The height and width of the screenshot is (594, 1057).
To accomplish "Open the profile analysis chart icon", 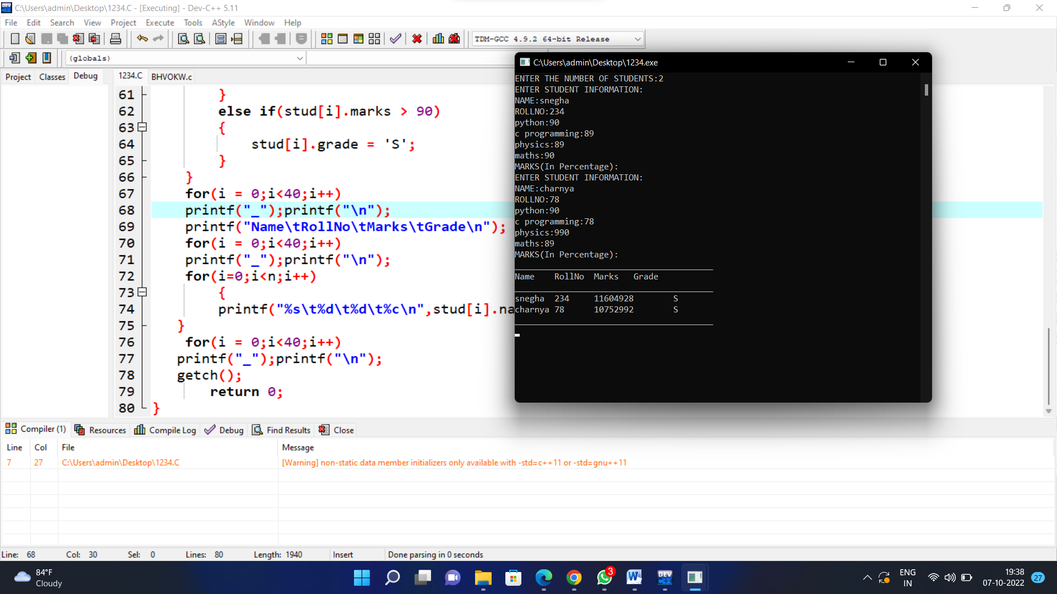I will click(438, 38).
